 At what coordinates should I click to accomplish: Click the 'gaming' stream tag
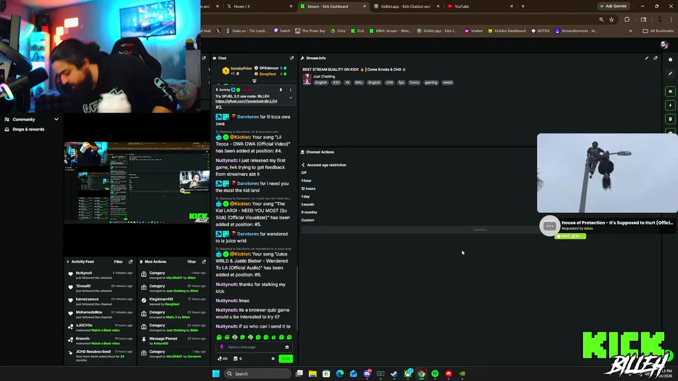(431, 83)
